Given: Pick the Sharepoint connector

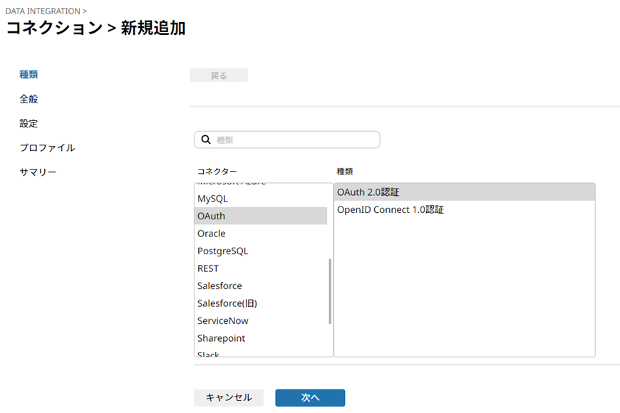Looking at the screenshot, I should [x=261, y=338].
